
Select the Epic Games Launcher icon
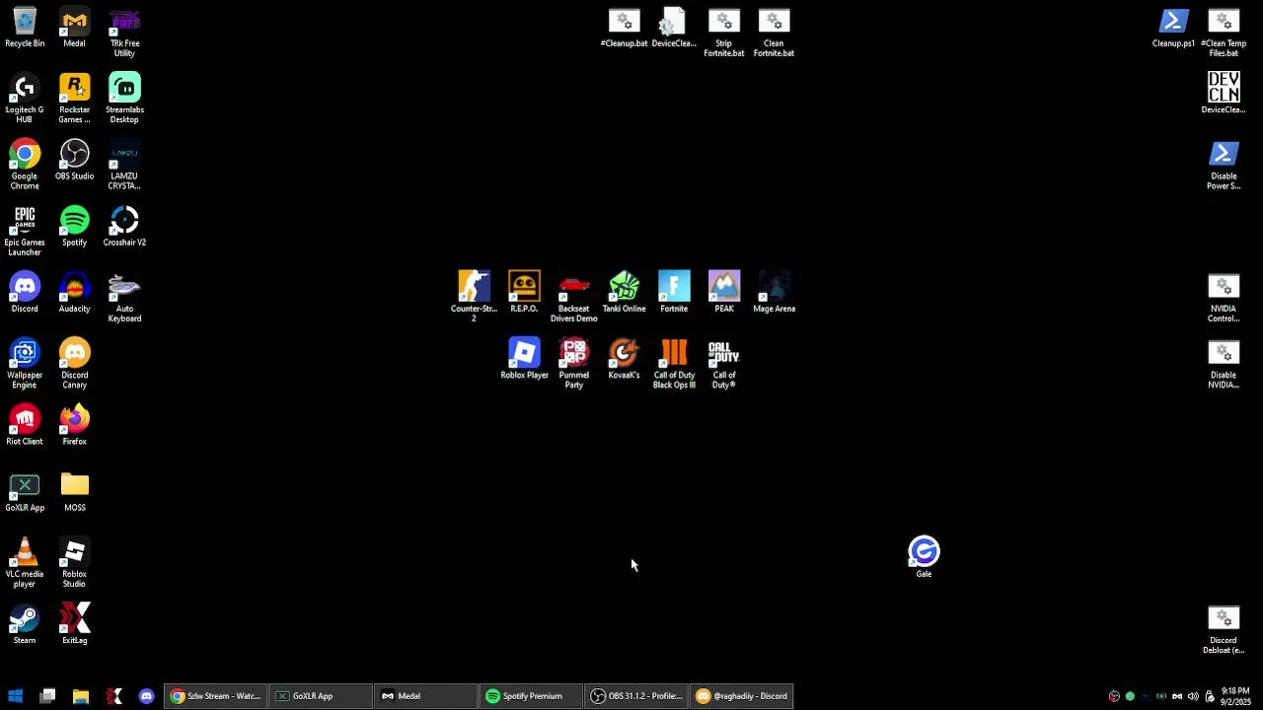[25, 231]
